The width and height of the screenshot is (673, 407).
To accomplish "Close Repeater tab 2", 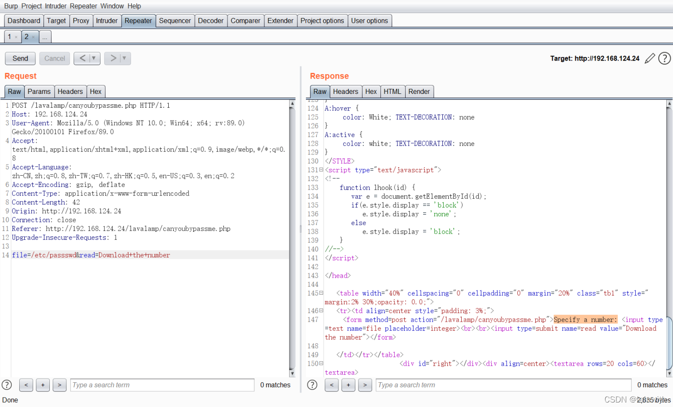I will [33, 37].
